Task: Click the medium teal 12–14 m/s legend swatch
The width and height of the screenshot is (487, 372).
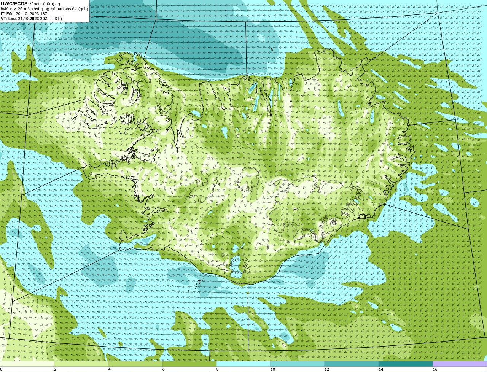Action: point(352,364)
